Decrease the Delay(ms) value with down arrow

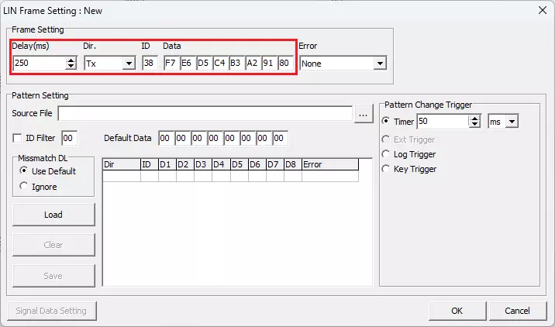point(71,67)
